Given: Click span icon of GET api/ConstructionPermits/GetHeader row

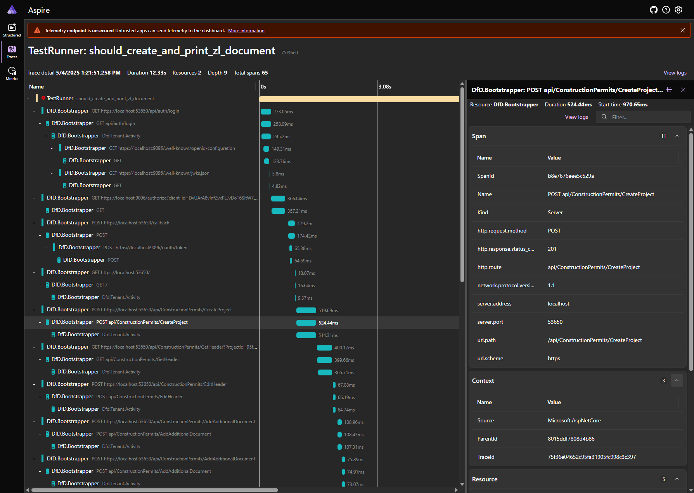Looking at the screenshot, I should (x=47, y=359).
